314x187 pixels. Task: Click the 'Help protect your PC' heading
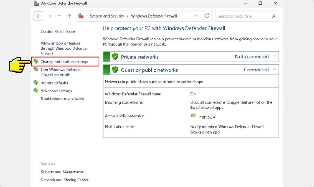pos(164,28)
